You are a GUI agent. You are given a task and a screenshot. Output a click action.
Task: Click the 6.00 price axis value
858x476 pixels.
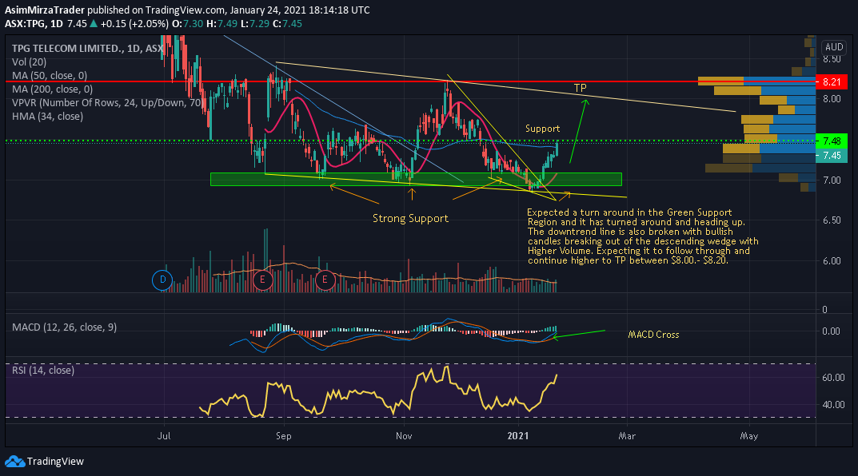point(832,261)
